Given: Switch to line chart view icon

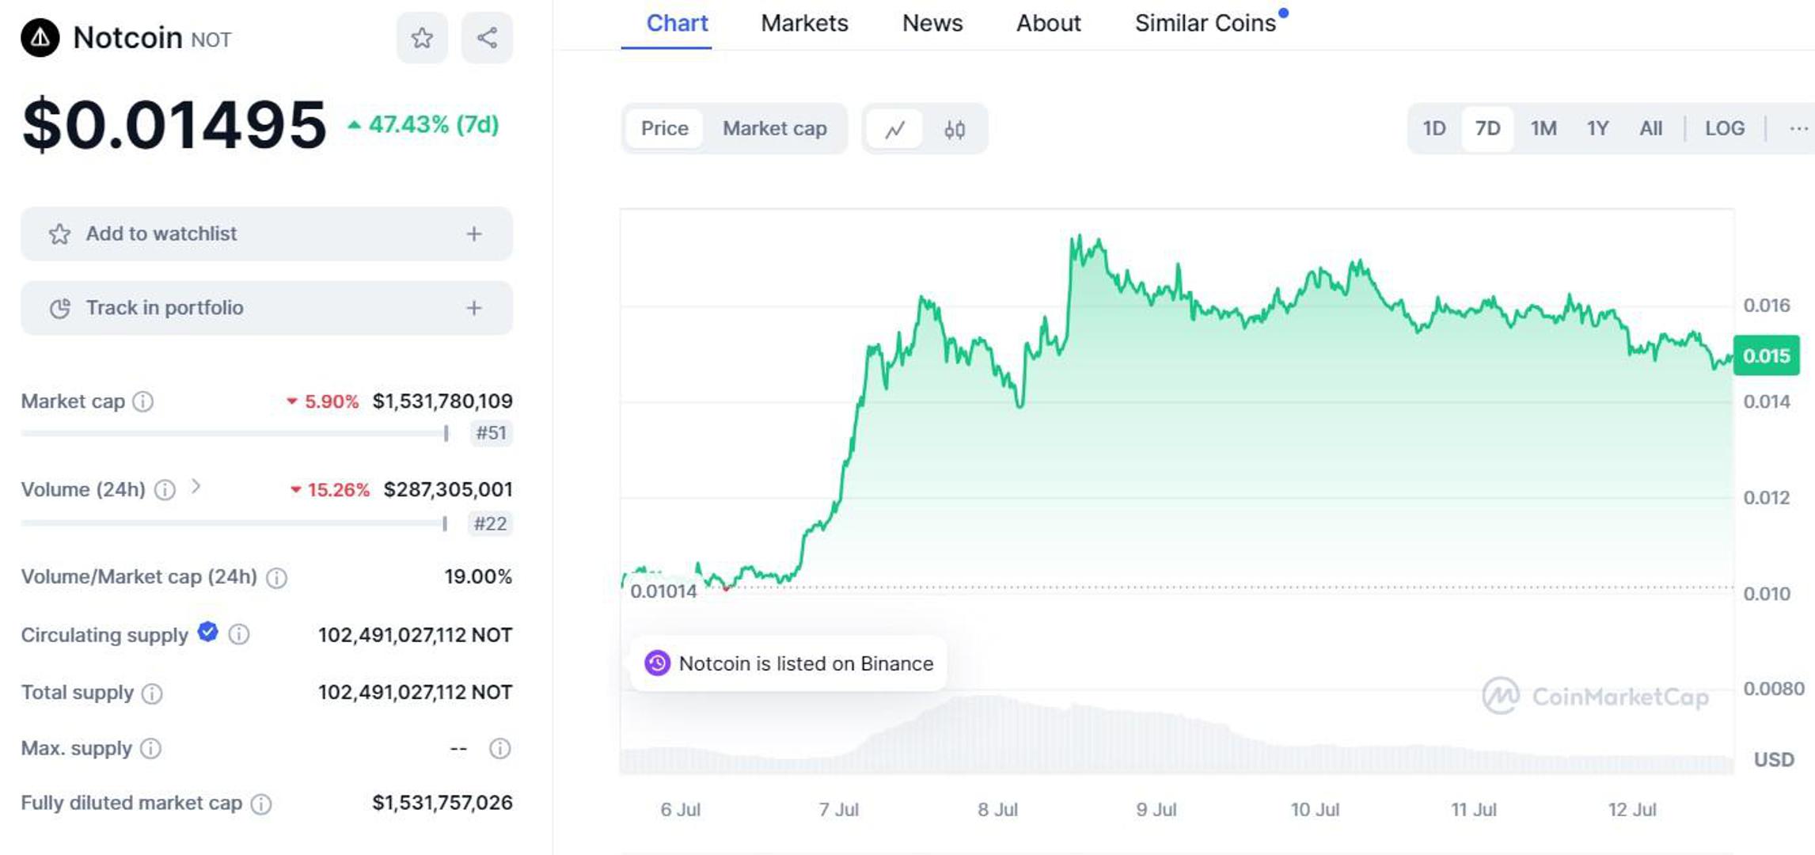Looking at the screenshot, I should (895, 129).
